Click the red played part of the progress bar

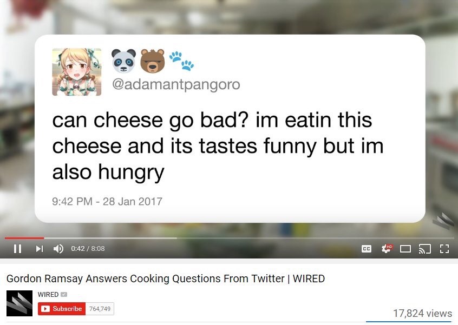click(24, 238)
